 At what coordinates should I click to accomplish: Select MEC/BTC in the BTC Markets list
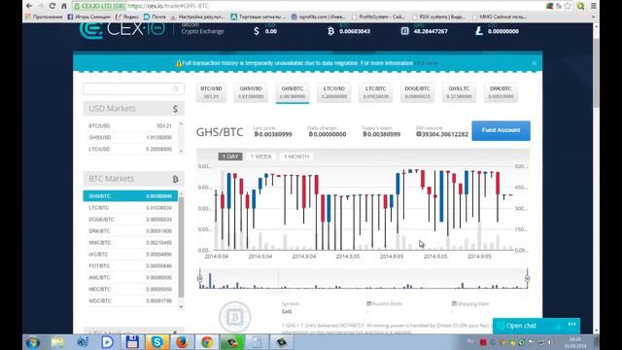pos(130,290)
